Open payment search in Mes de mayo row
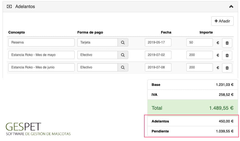Screen dimensions: 240x141 [123, 55]
